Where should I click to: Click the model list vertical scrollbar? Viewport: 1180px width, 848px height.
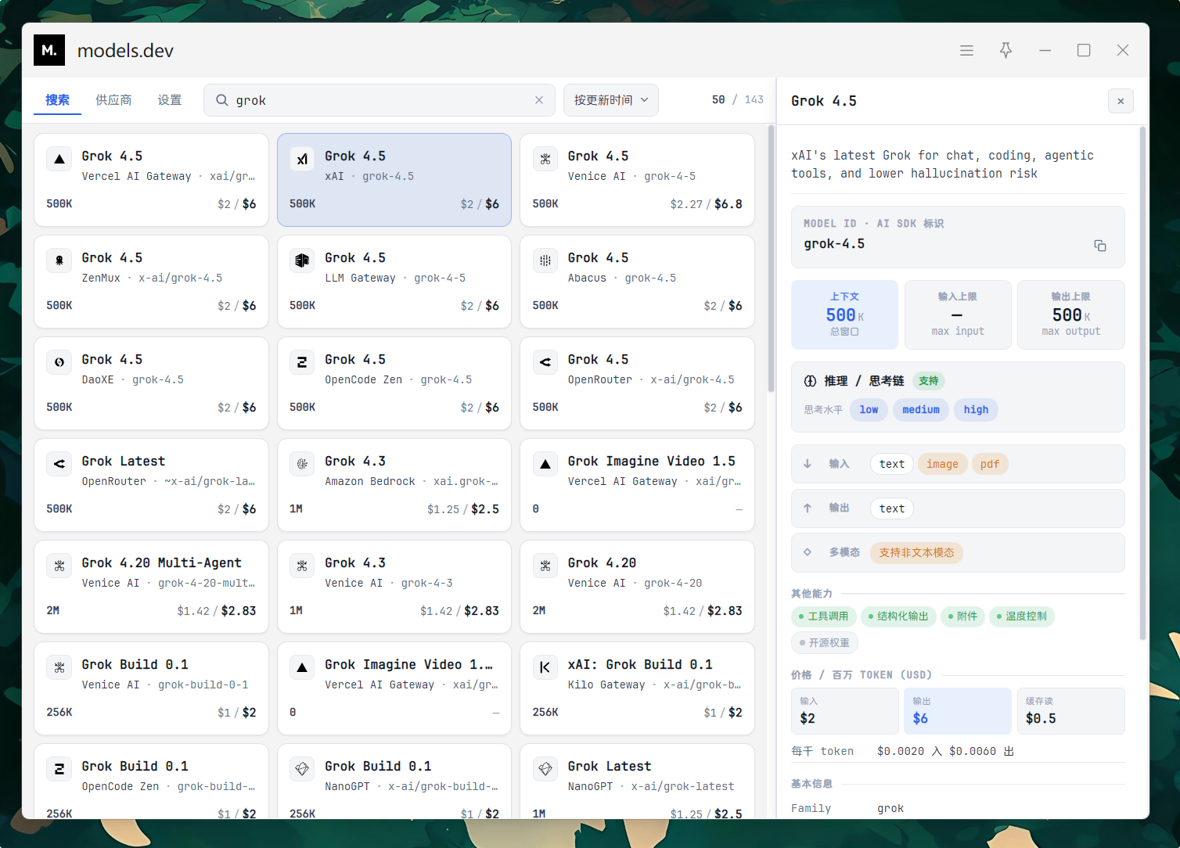(x=771, y=258)
